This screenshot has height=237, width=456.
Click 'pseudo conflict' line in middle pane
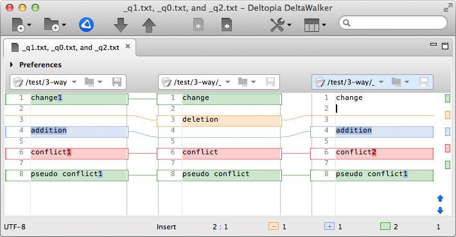(219, 176)
